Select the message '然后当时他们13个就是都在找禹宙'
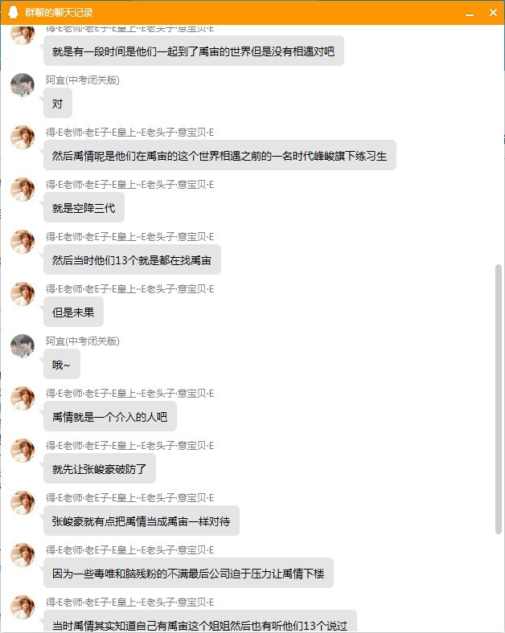Image resolution: width=505 pixels, height=633 pixels. pyautogui.click(x=132, y=260)
